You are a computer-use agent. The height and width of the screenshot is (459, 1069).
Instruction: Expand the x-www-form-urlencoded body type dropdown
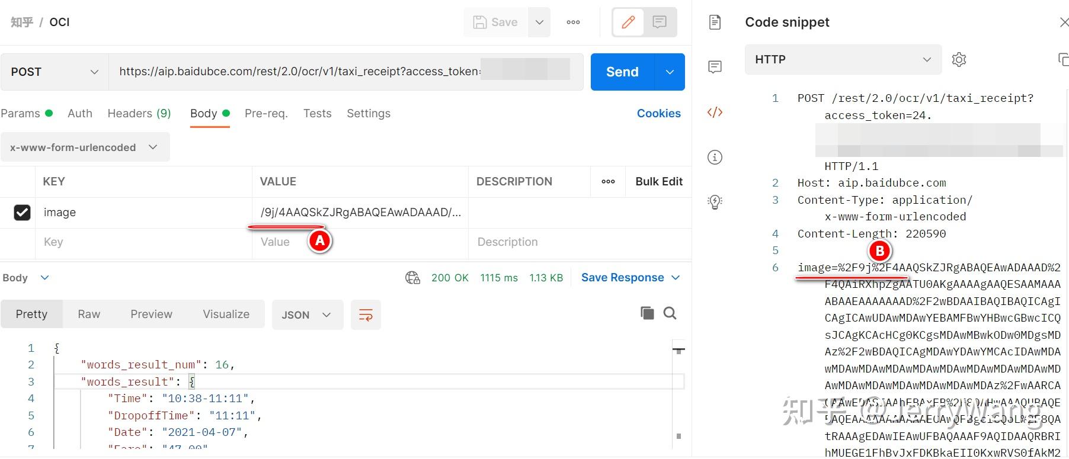tap(85, 147)
